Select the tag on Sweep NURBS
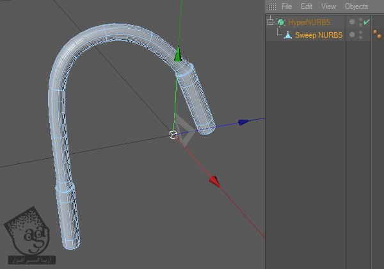The width and height of the screenshot is (384, 269). coord(377,34)
